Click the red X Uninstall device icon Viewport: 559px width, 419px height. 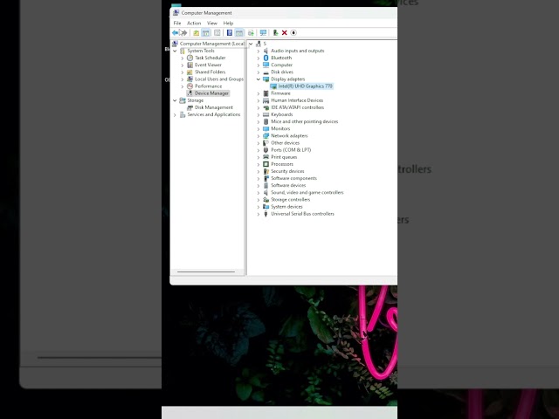[x=284, y=33]
